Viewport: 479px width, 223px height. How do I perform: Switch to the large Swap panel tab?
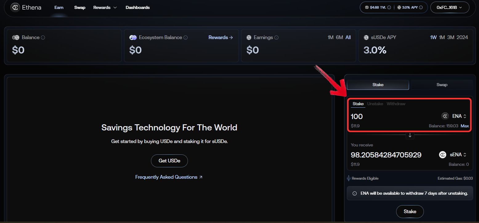442,85
